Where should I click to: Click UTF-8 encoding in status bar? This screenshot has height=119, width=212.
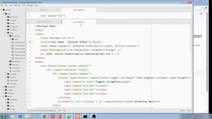(x=182, y=111)
